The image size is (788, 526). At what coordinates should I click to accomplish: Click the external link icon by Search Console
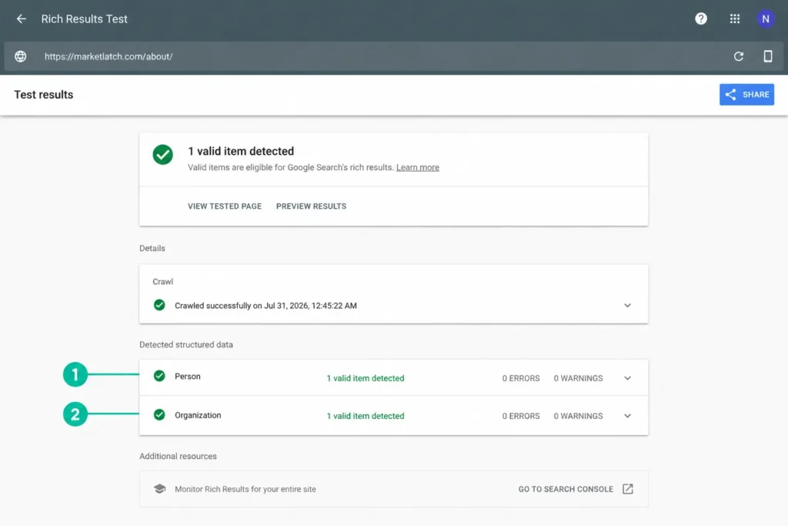[x=628, y=489]
